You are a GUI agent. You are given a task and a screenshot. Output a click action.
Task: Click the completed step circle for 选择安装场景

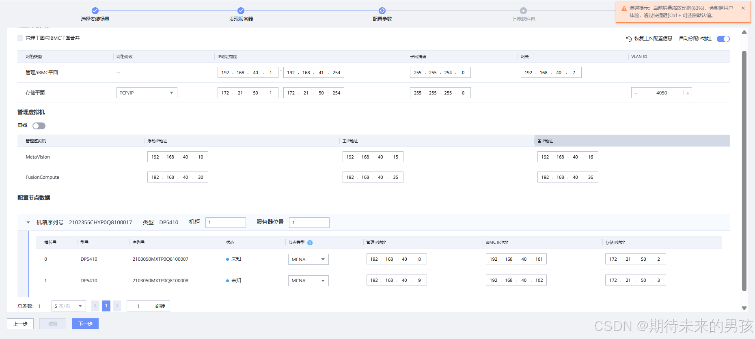[x=95, y=11]
